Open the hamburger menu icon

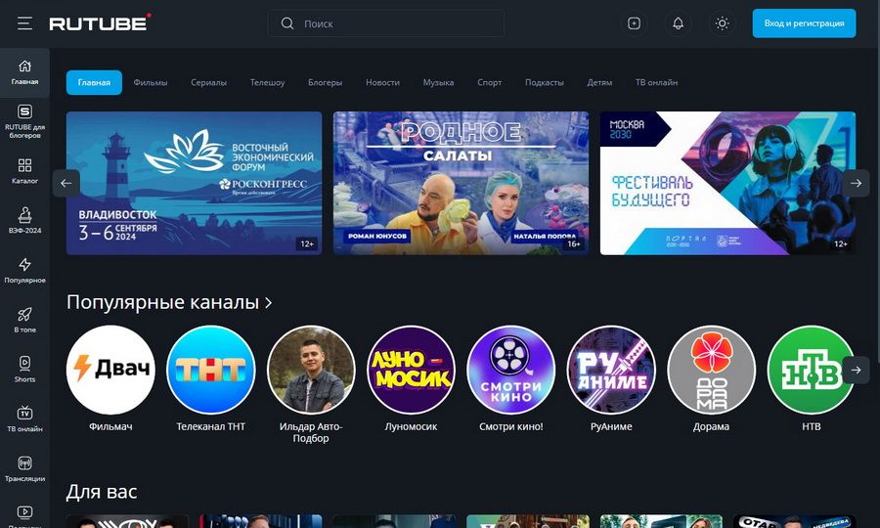[x=24, y=23]
